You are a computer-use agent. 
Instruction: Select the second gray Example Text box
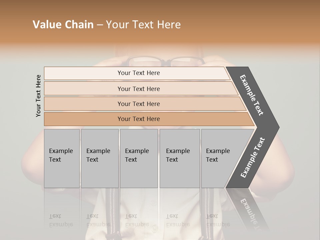point(99,158)
